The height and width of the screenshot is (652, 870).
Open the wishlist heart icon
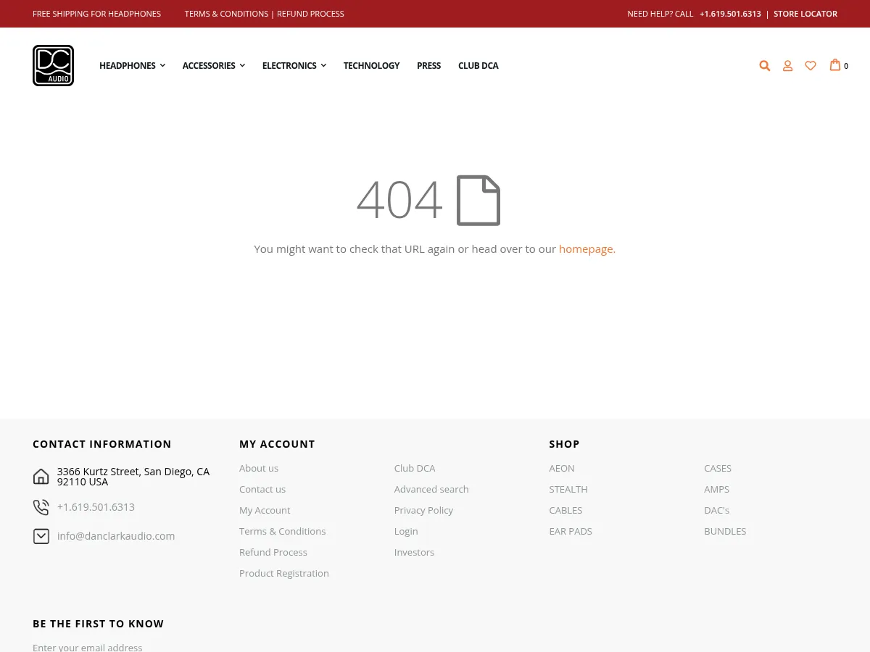point(811,66)
